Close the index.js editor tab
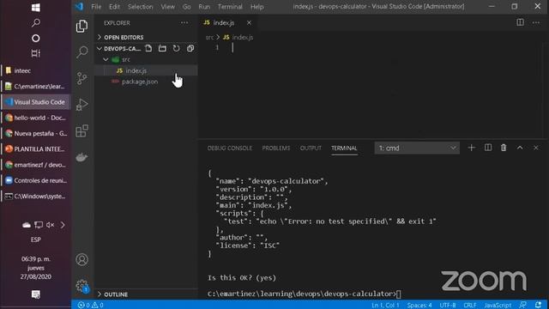This screenshot has height=309, width=549. (249, 23)
